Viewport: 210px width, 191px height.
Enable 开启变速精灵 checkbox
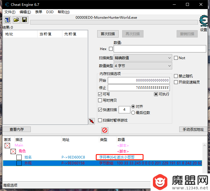click(176, 82)
